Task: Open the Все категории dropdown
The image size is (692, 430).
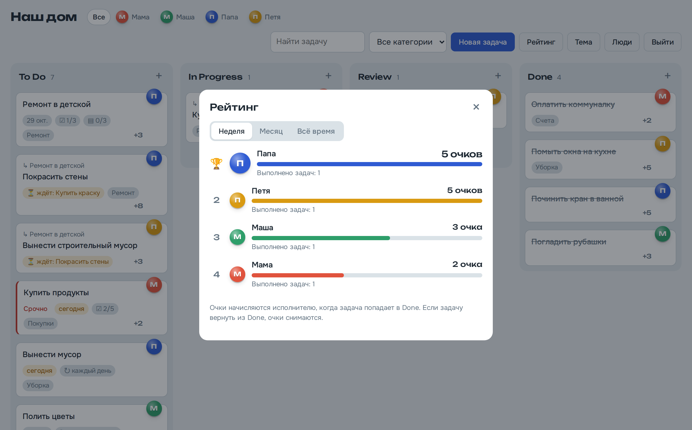Action: point(407,42)
